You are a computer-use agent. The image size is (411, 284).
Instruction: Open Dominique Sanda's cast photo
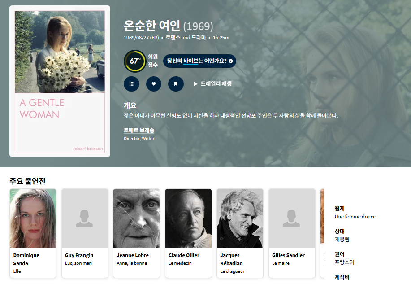click(33, 218)
